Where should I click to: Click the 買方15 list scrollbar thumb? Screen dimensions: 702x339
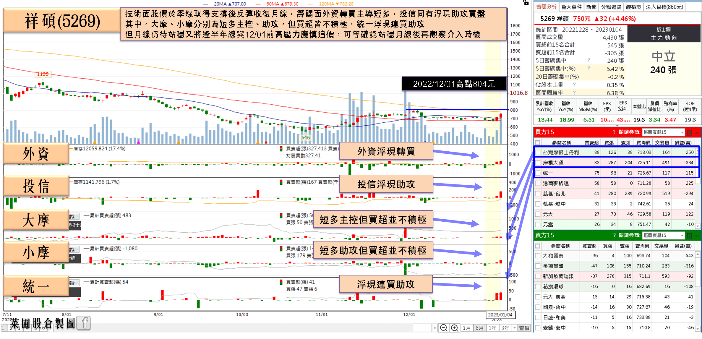pos(698,170)
